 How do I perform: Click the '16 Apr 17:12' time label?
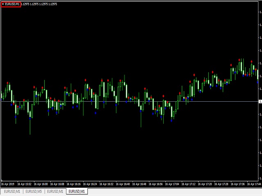[x=188, y=184]
